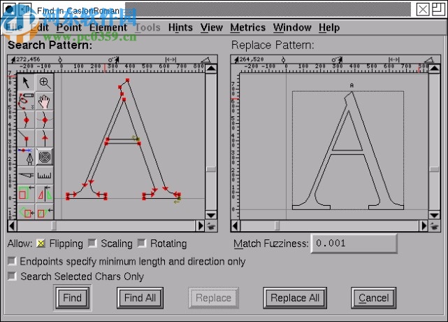Enable the Rotating checkbox

click(142, 244)
